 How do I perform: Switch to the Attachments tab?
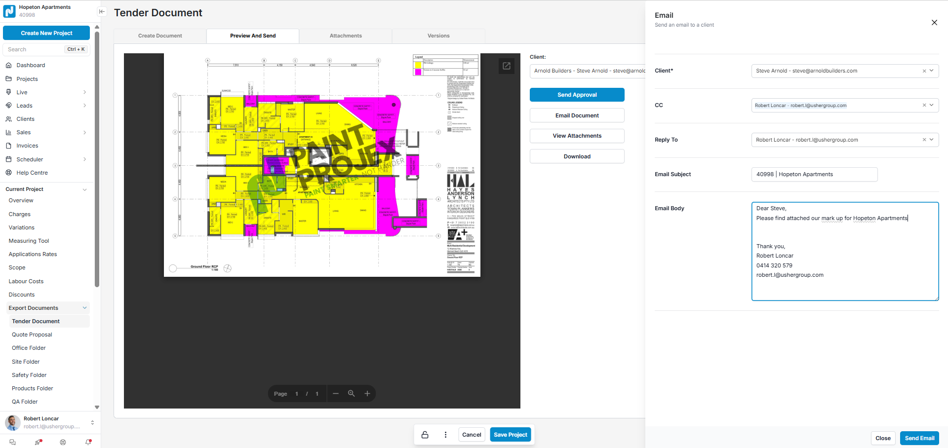point(346,36)
